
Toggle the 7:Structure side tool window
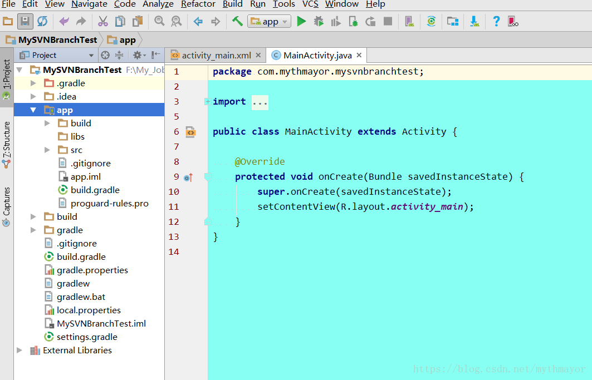(x=7, y=145)
